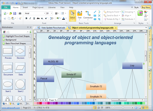
Task: Toggle bold formatting
Action: (27, 18)
